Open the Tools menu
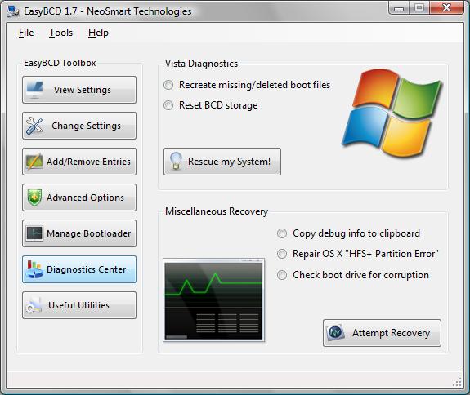This screenshot has height=395, width=470. (x=60, y=33)
